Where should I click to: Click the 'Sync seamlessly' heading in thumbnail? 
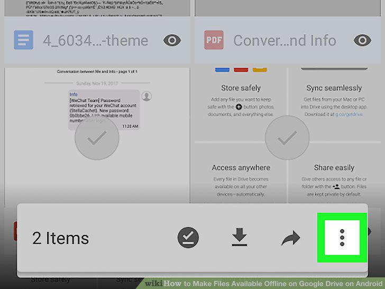pyautogui.click(x=334, y=88)
